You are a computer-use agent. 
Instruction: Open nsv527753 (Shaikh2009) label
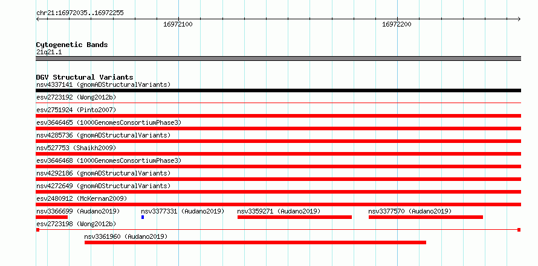click(x=76, y=148)
